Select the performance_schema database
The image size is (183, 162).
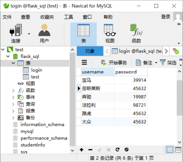click(44, 138)
